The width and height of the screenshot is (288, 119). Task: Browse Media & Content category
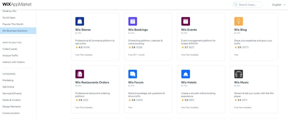tap(11, 100)
